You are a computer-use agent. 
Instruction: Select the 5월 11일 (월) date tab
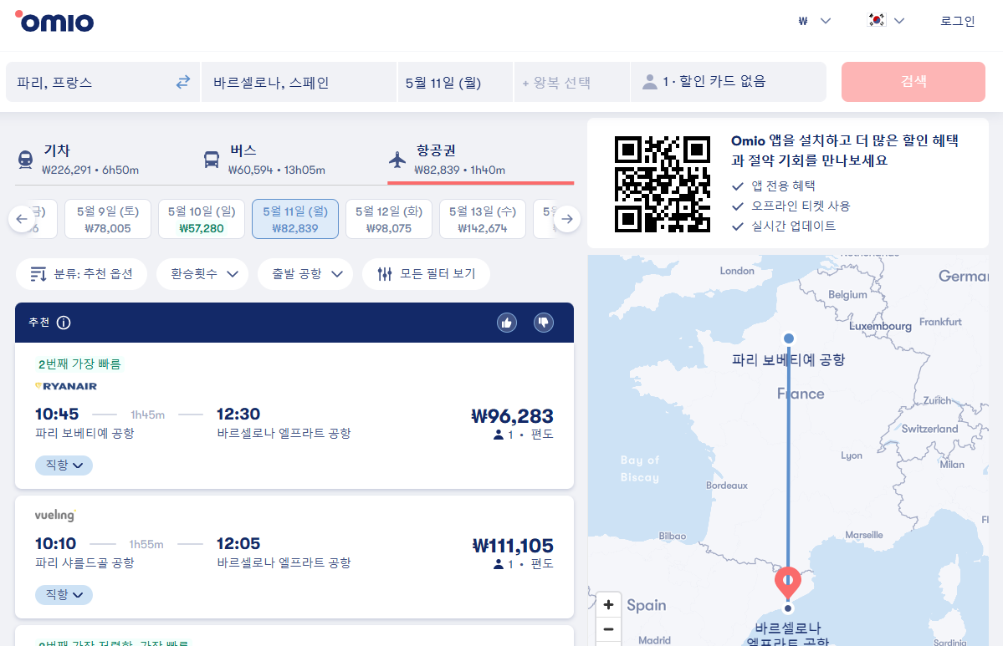point(295,219)
